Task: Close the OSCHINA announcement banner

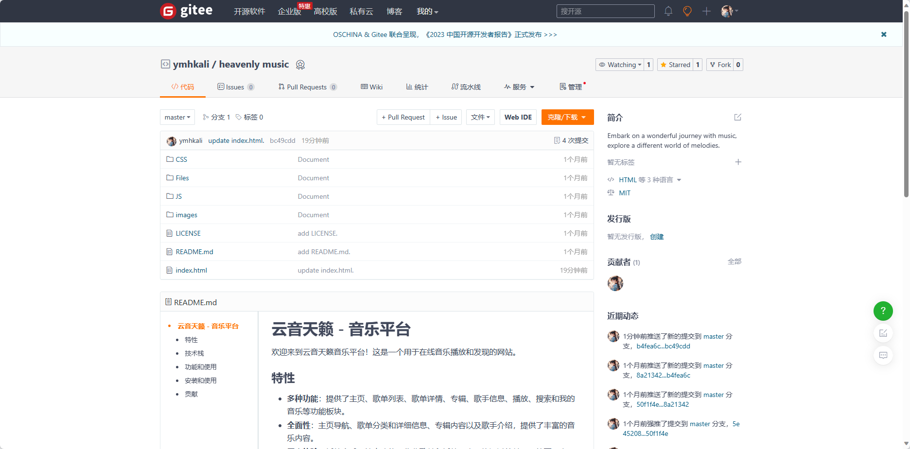Action: coord(884,35)
